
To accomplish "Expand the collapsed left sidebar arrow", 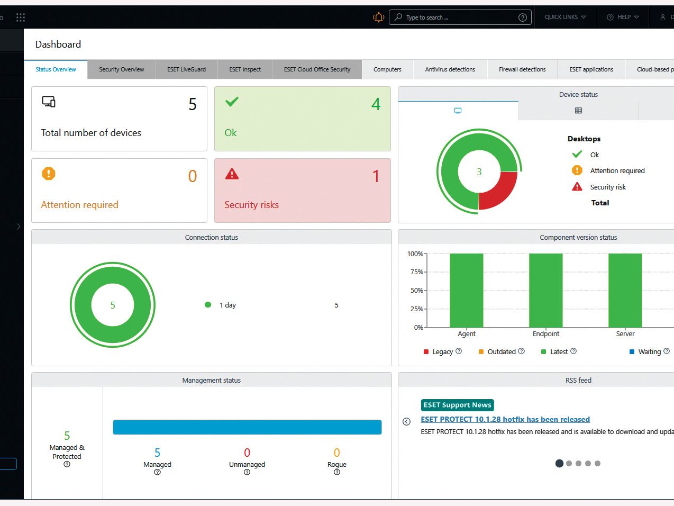I will (19, 227).
